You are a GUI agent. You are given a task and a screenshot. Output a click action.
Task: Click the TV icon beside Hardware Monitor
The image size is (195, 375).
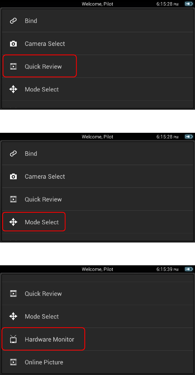(x=13, y=339)
